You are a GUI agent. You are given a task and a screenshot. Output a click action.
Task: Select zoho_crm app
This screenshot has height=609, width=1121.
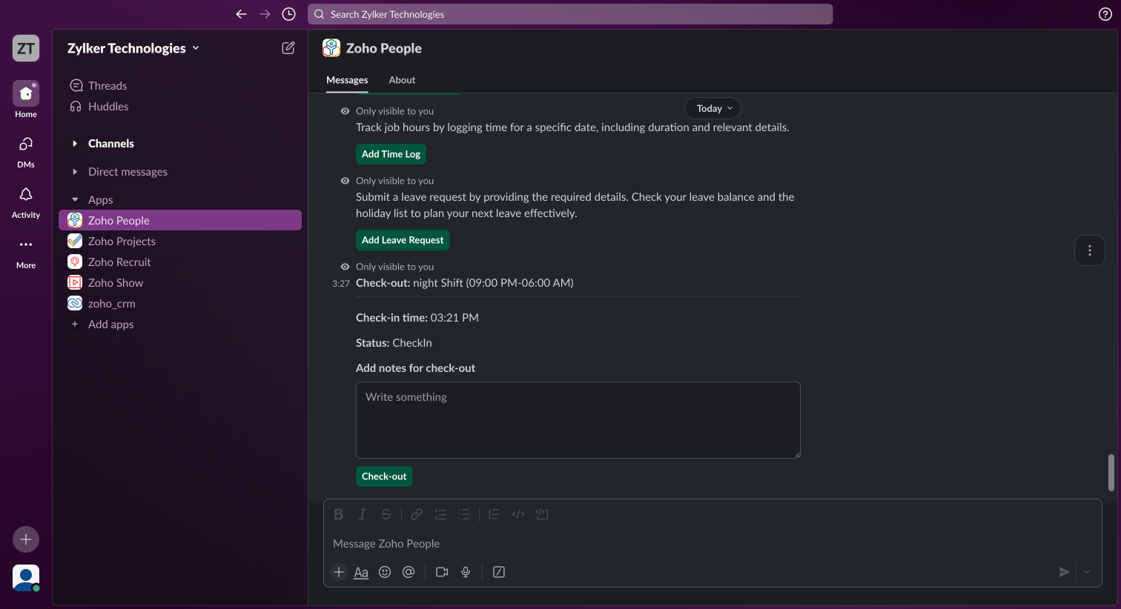pyautogui.click(x=180, y=304)
